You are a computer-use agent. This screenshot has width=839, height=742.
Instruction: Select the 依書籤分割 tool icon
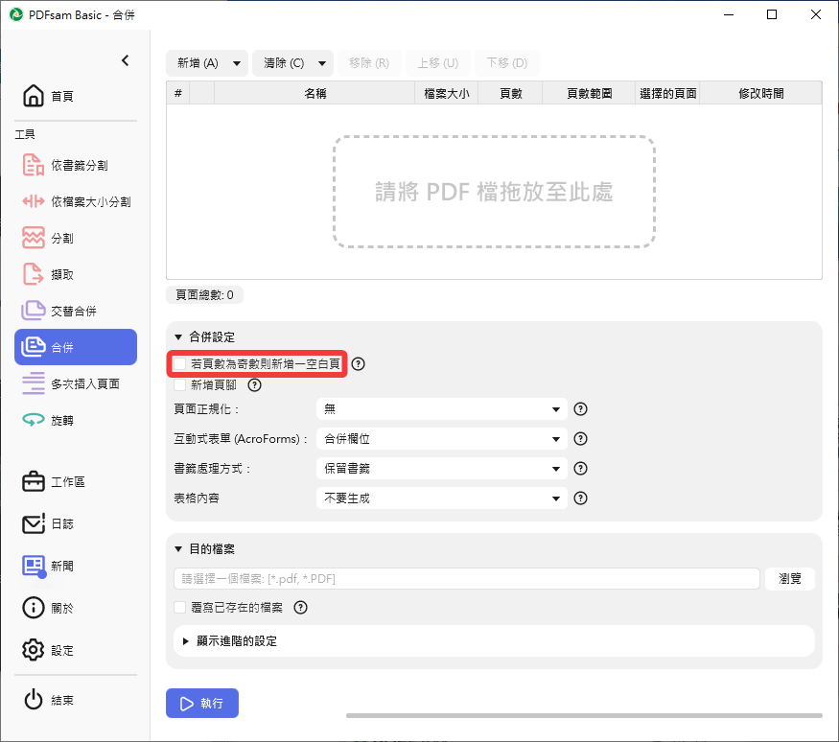click(34, 165)
